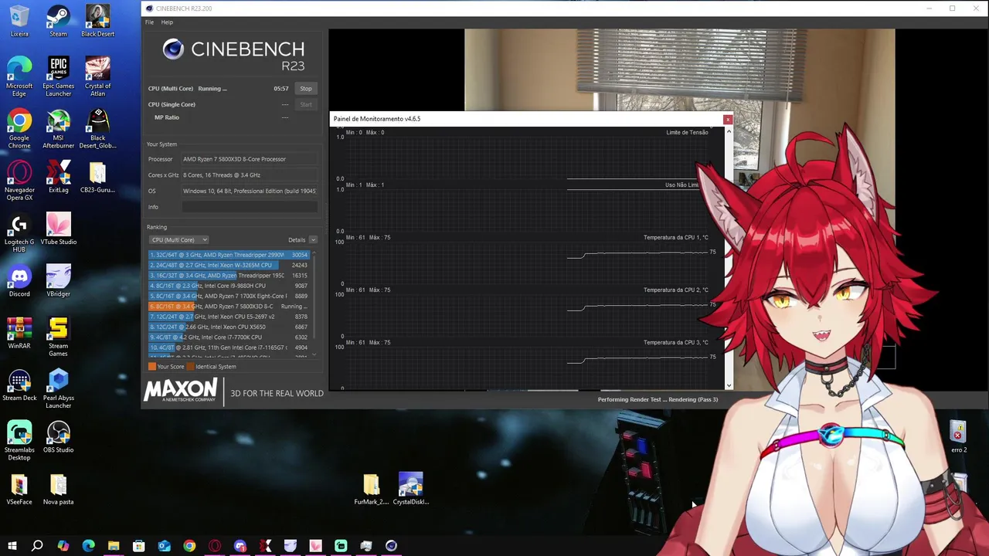Select the Core i7-7700K ranking row
Image resolution: width=989 pixels, height=556 pixels.
pos(229,337)
